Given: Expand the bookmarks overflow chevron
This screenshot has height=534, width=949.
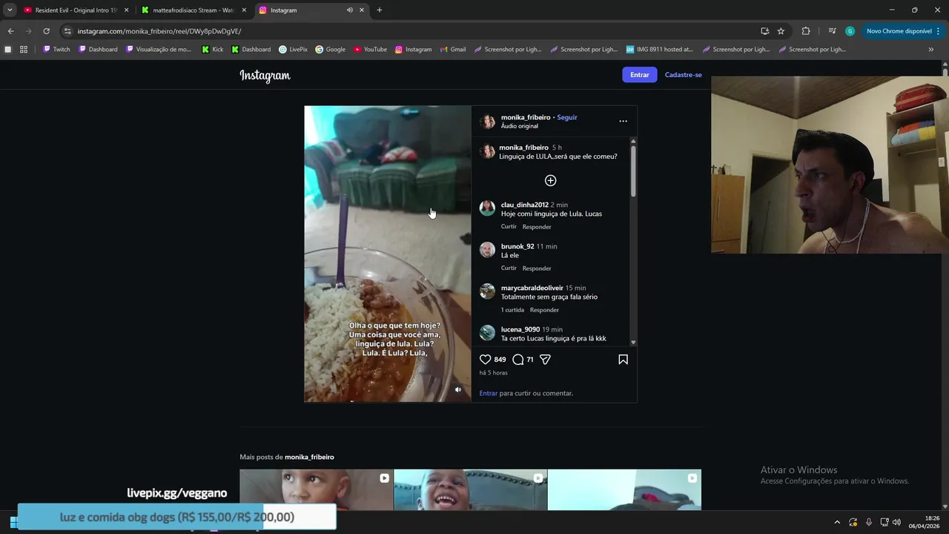Looking at the screenshot, I should [x=931, y=49].
